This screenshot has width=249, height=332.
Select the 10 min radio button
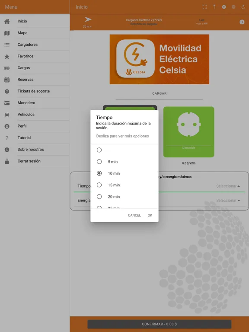pyautogui.click(x=99, y=173)
